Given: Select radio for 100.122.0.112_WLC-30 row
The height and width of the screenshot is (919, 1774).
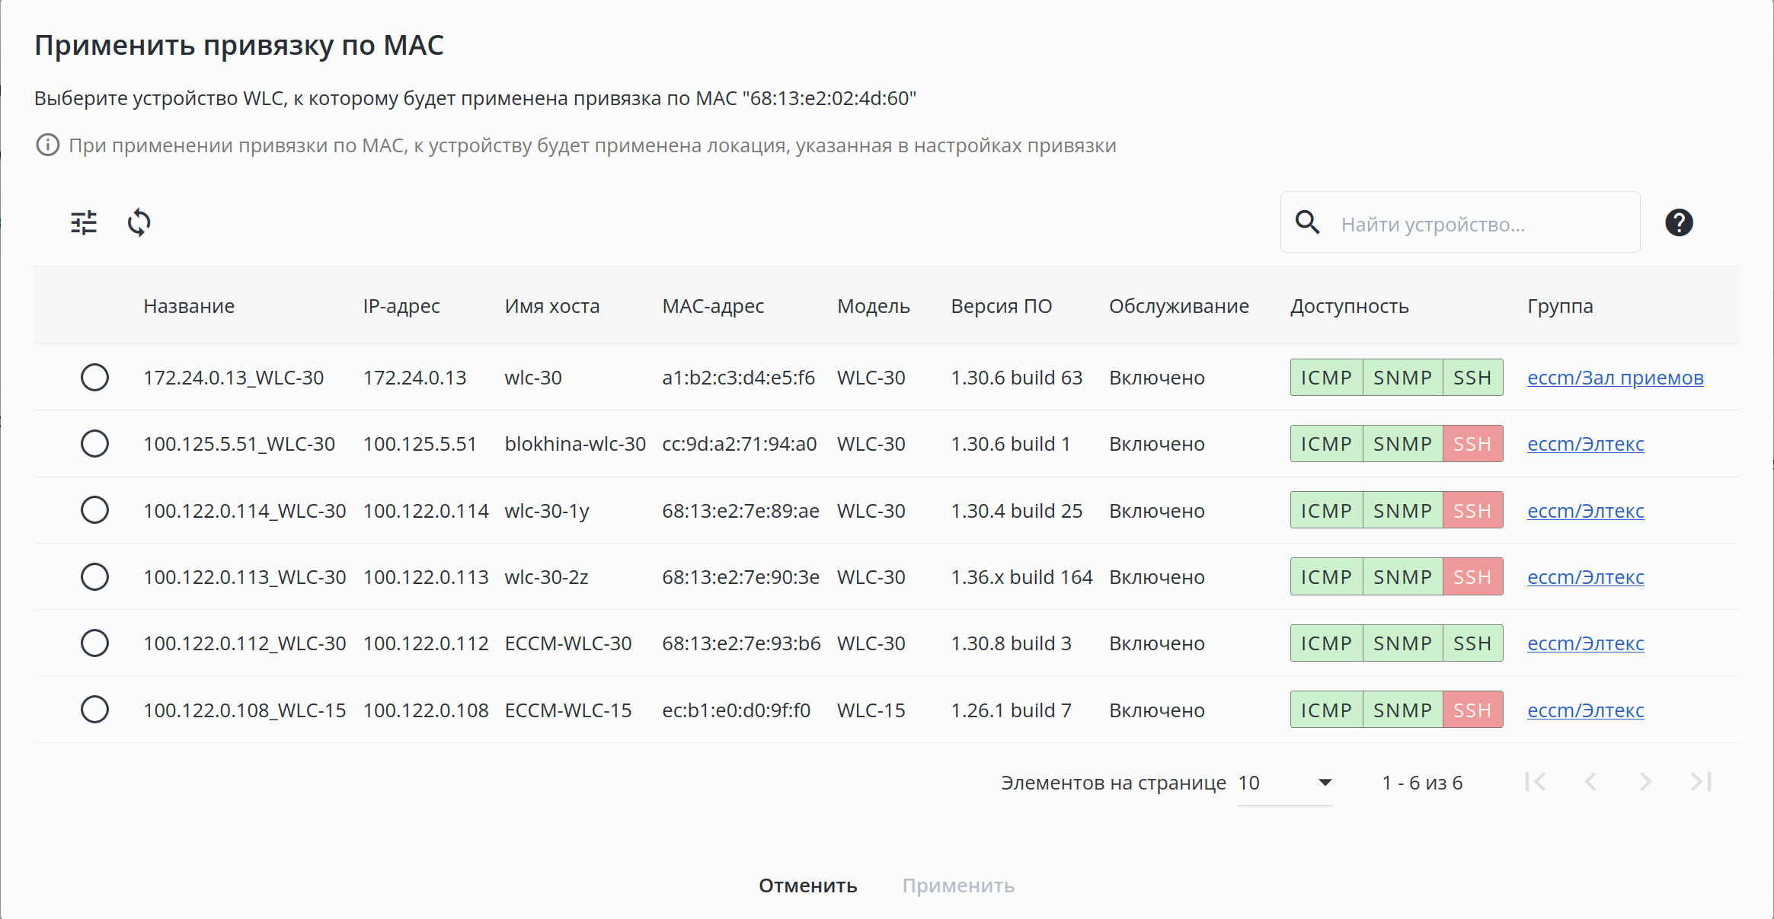Looking at the screenshot, I should coord(94,643).
